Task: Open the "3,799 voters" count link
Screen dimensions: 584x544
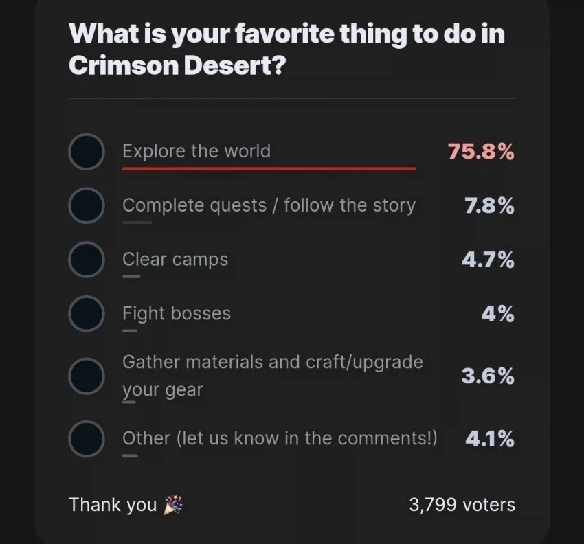Action: [462, 505]
